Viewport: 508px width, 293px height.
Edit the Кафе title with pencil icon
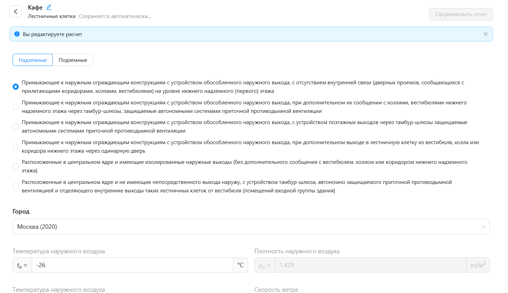click(x=49, y=7)
